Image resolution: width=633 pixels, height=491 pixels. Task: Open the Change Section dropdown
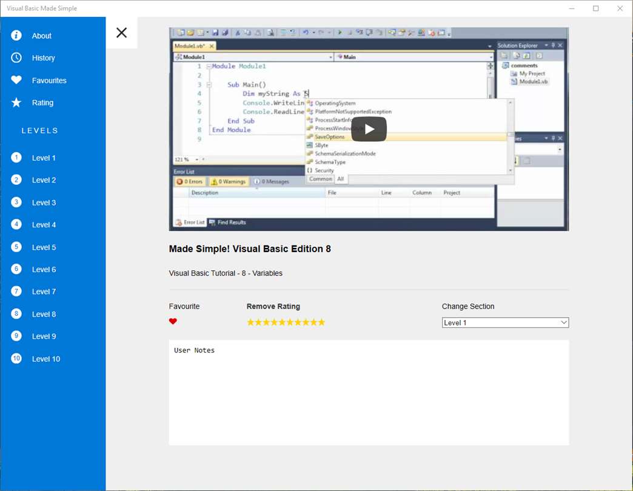click(505, 322)
